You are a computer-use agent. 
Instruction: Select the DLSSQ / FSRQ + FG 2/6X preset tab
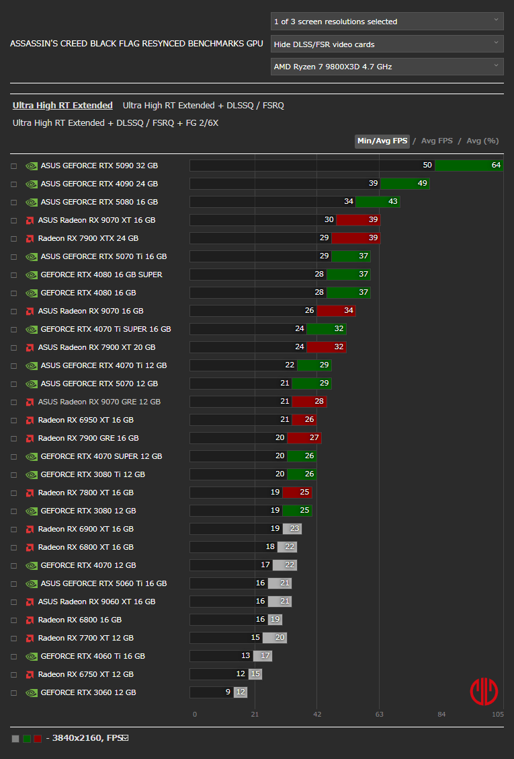(x=115, y=123)
